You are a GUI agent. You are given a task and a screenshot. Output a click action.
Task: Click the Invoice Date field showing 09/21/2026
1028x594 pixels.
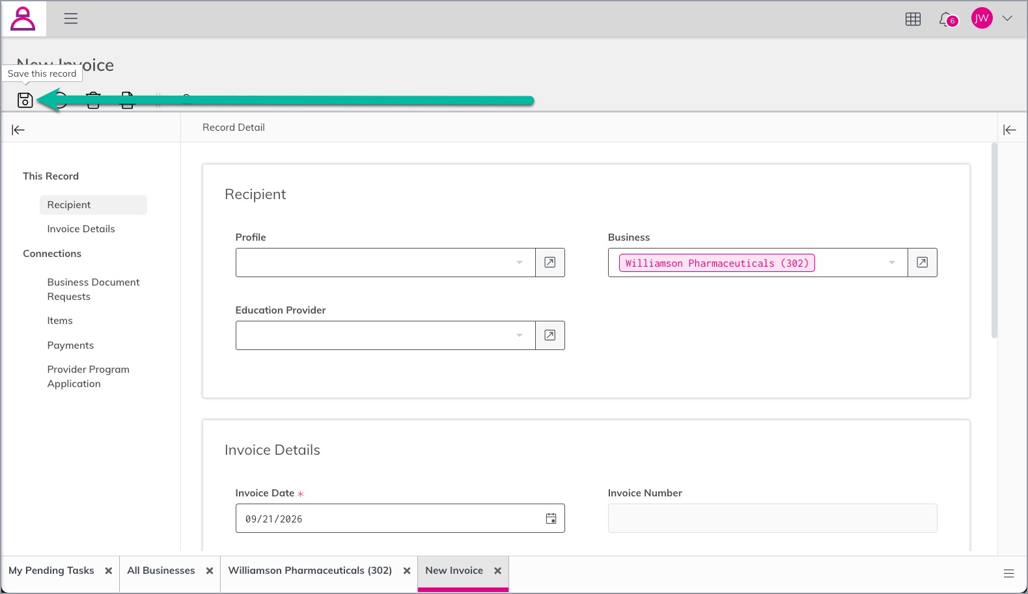click(400, 519)
